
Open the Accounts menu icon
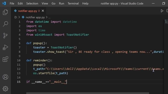[x=5, y=77]
